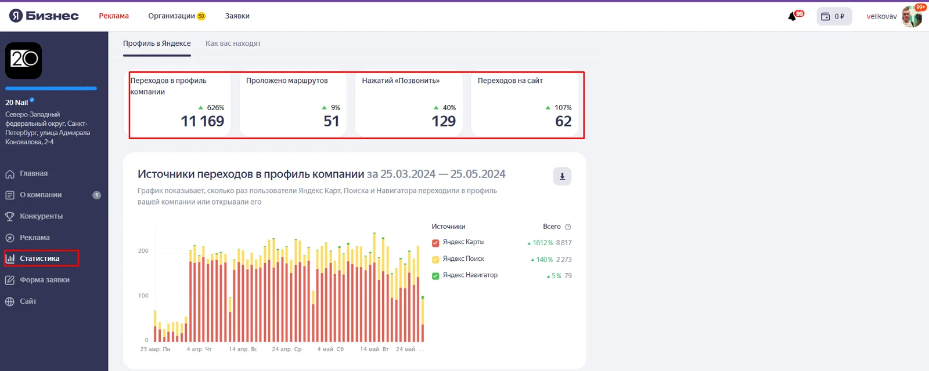Click the company address text in sidebar
Viewport: 929px width, 371px height.
coord(48,128)
